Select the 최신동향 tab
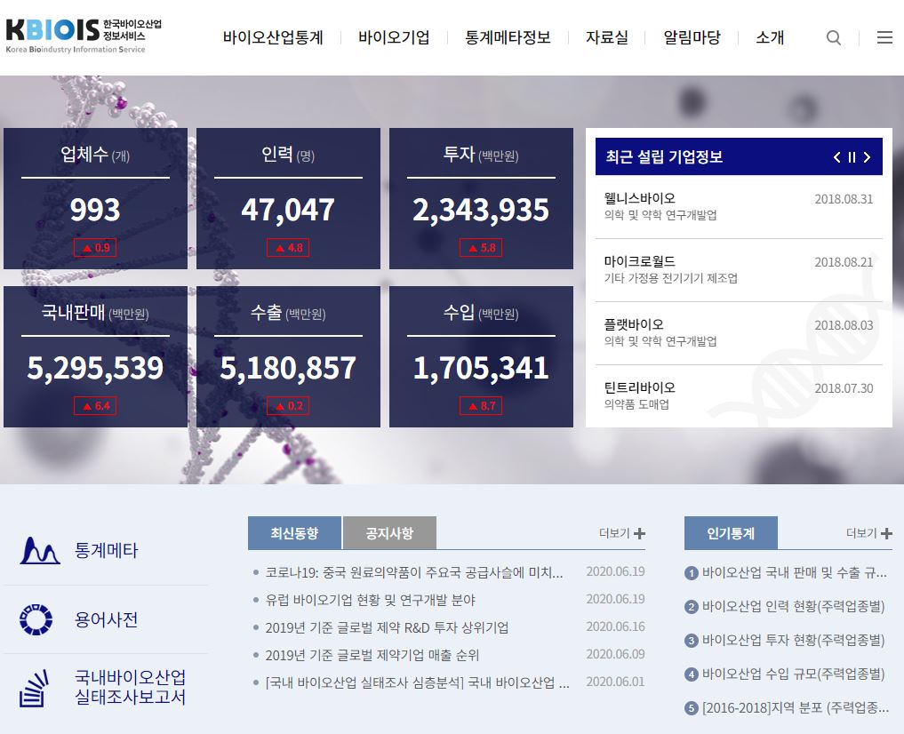 (294, 533)
